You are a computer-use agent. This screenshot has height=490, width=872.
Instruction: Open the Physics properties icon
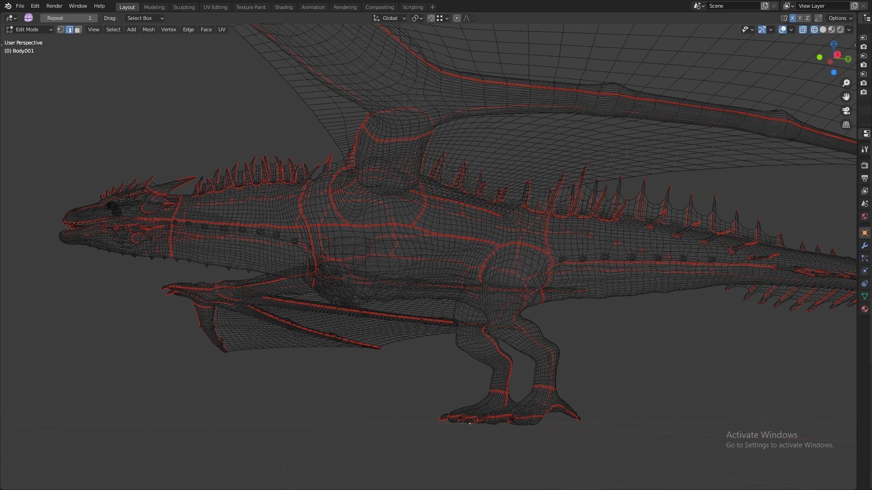click(865, 271)
